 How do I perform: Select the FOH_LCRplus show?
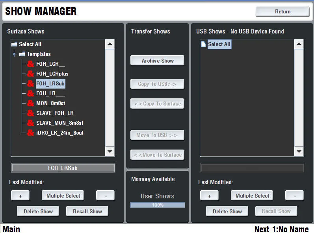52,74
